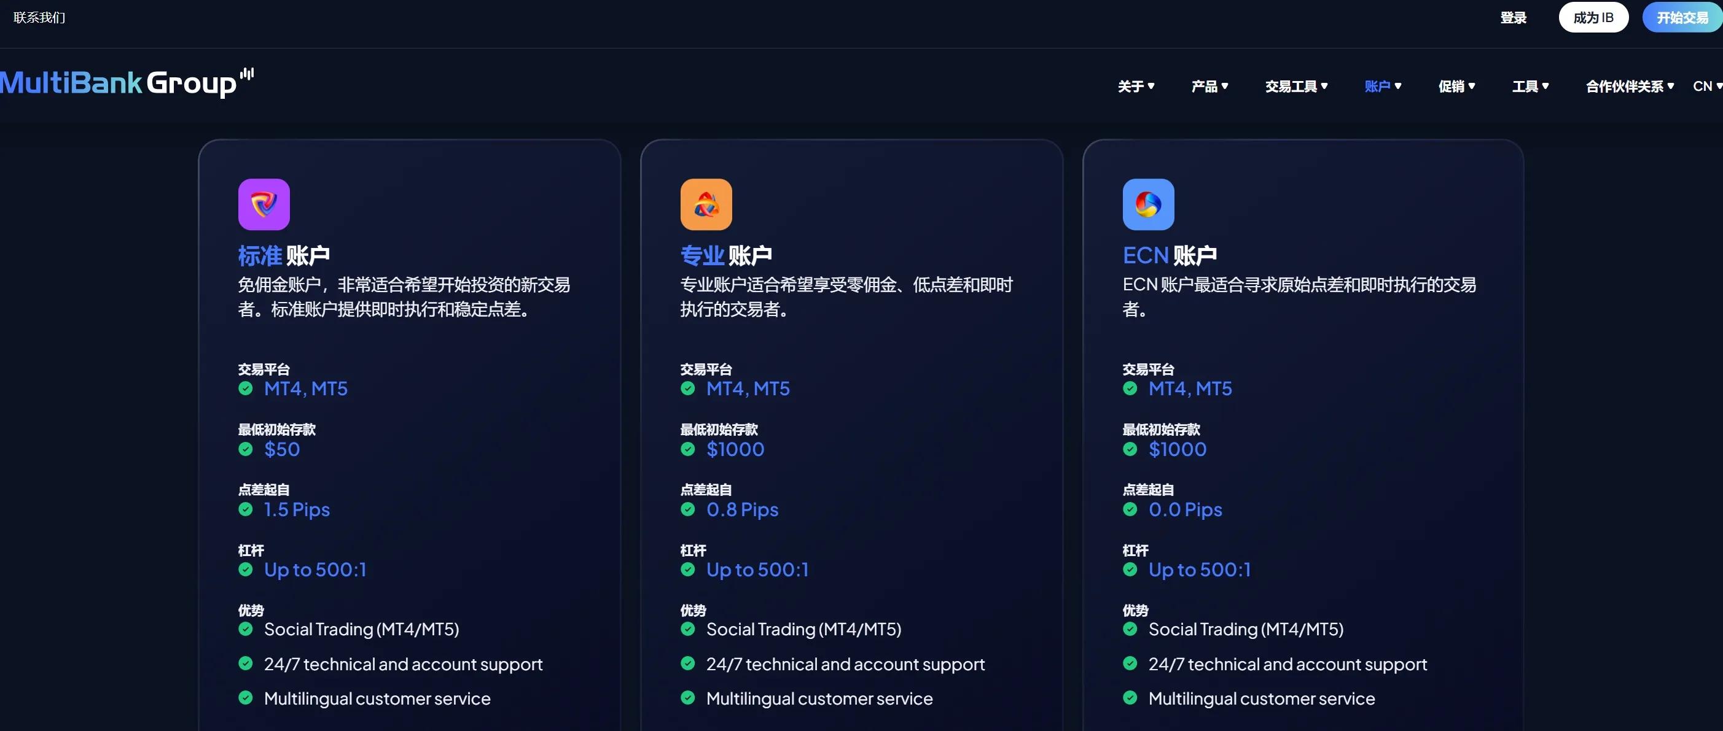Click the ECN account description paragraph
The height and width of the screenshot is (731, 1723).
tap(1299, 296)
